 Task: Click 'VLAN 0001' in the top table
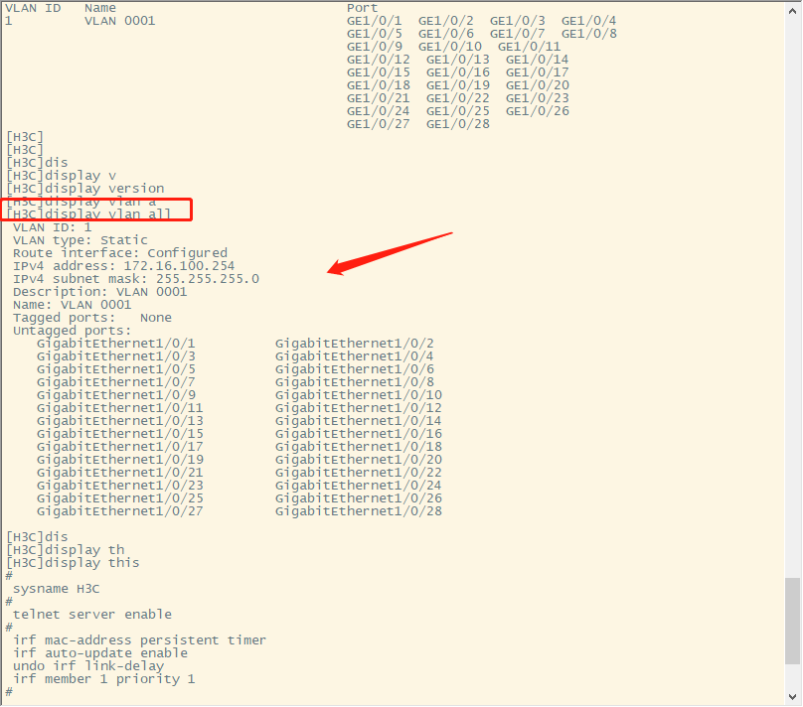pyautogui.click(x=120, y=21)
